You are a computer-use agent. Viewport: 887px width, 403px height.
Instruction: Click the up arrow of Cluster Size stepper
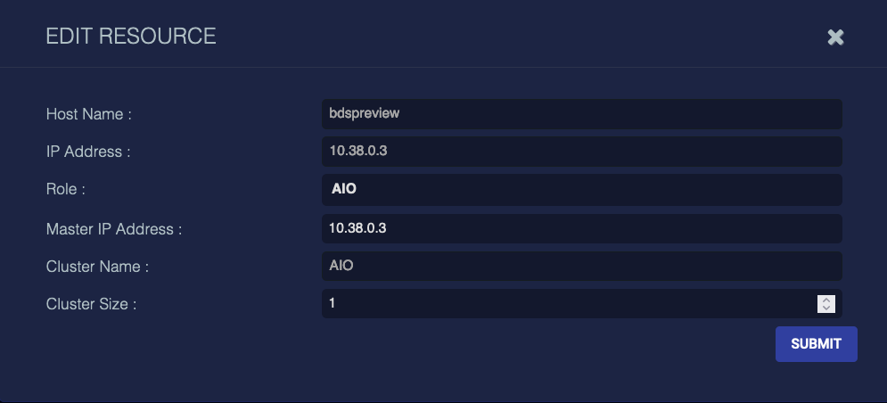coord(826,300)
